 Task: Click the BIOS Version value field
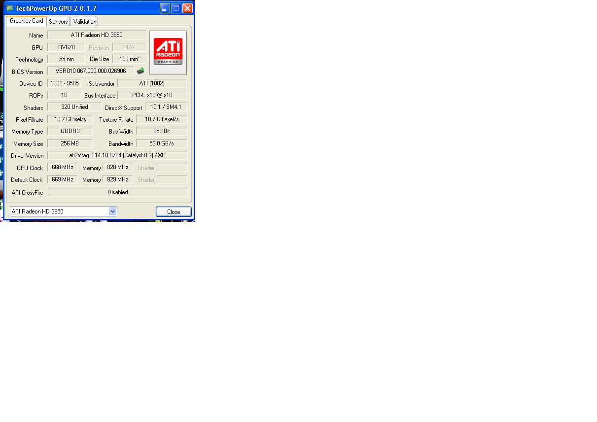pos(91,71)
